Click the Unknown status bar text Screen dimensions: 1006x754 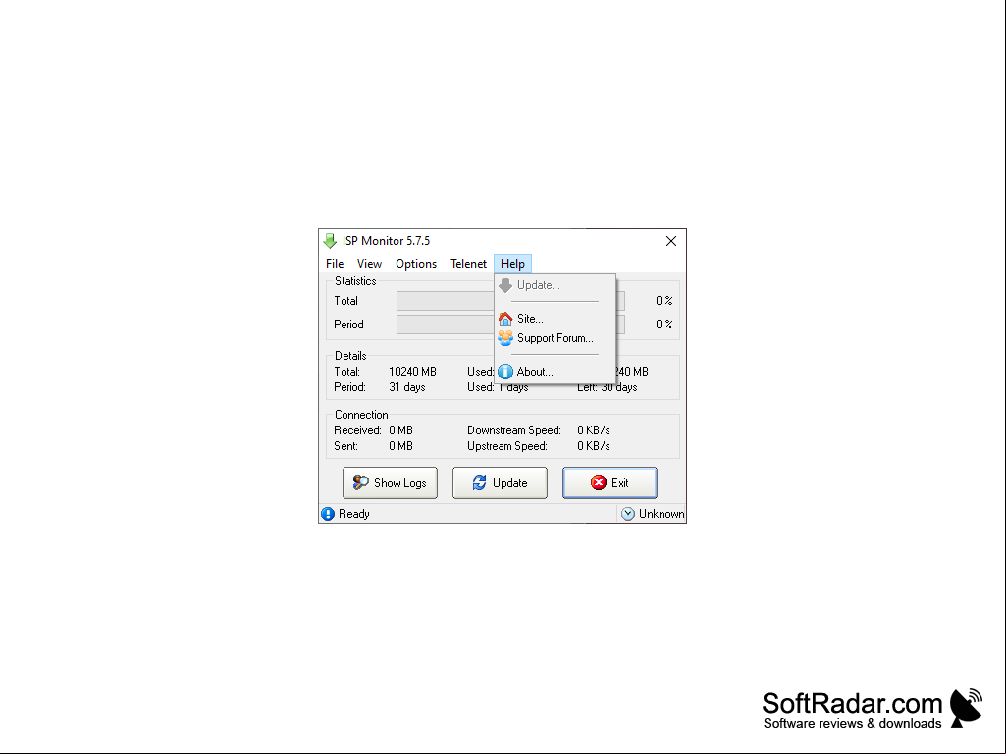(x=662, y=514)
